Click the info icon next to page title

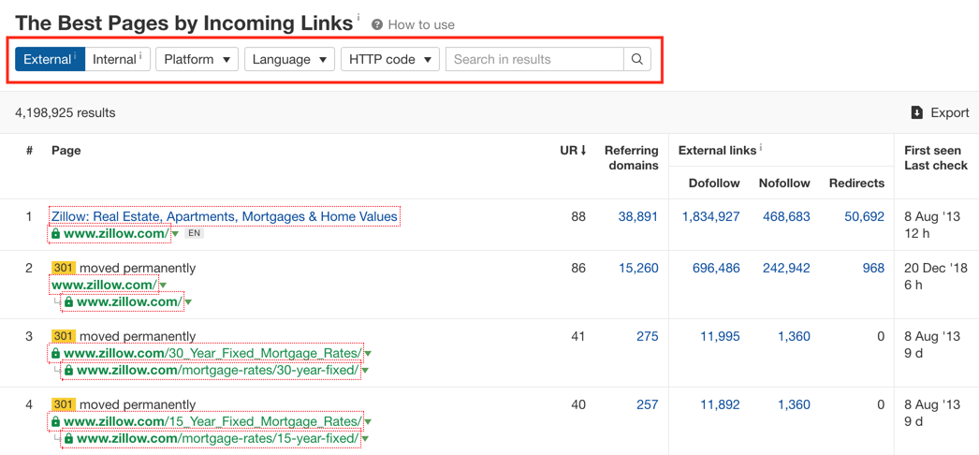pos(358,18)
